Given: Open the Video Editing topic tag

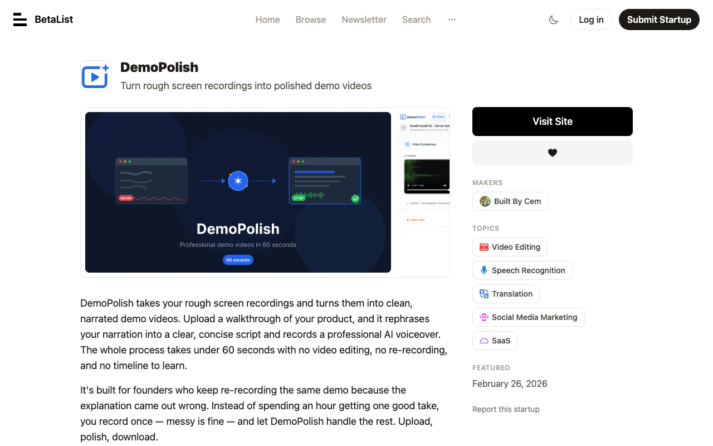Looking at the screenshot, I should click(x=510, y=247).
